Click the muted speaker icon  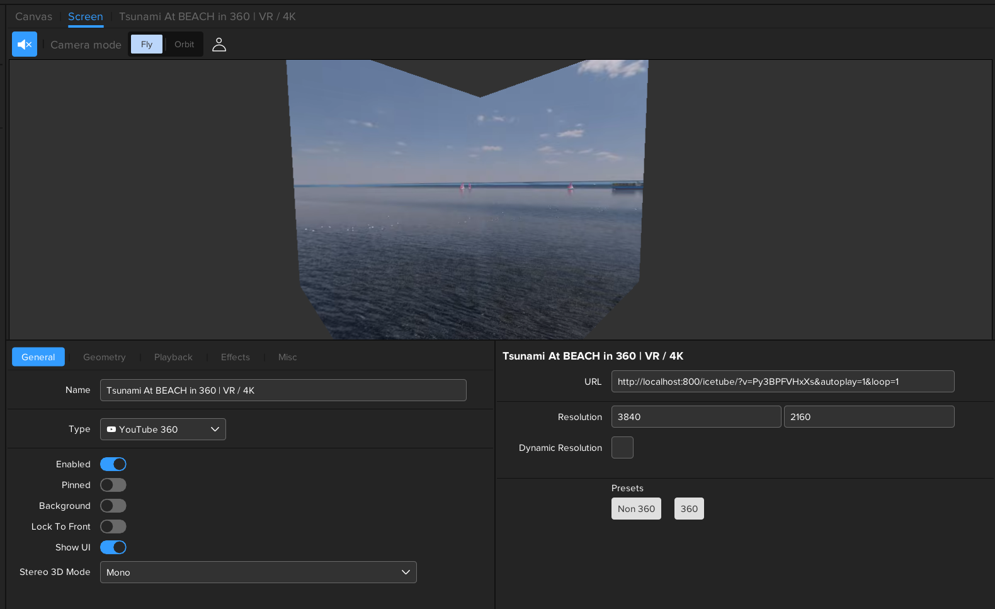tap(25, 44)
